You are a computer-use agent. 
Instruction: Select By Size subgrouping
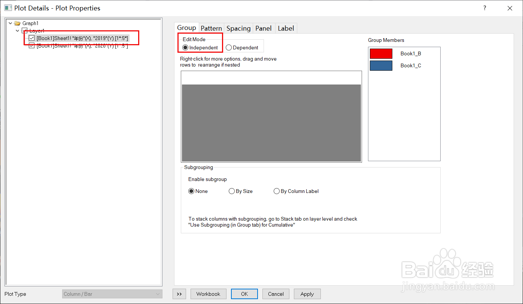[241, 191]
